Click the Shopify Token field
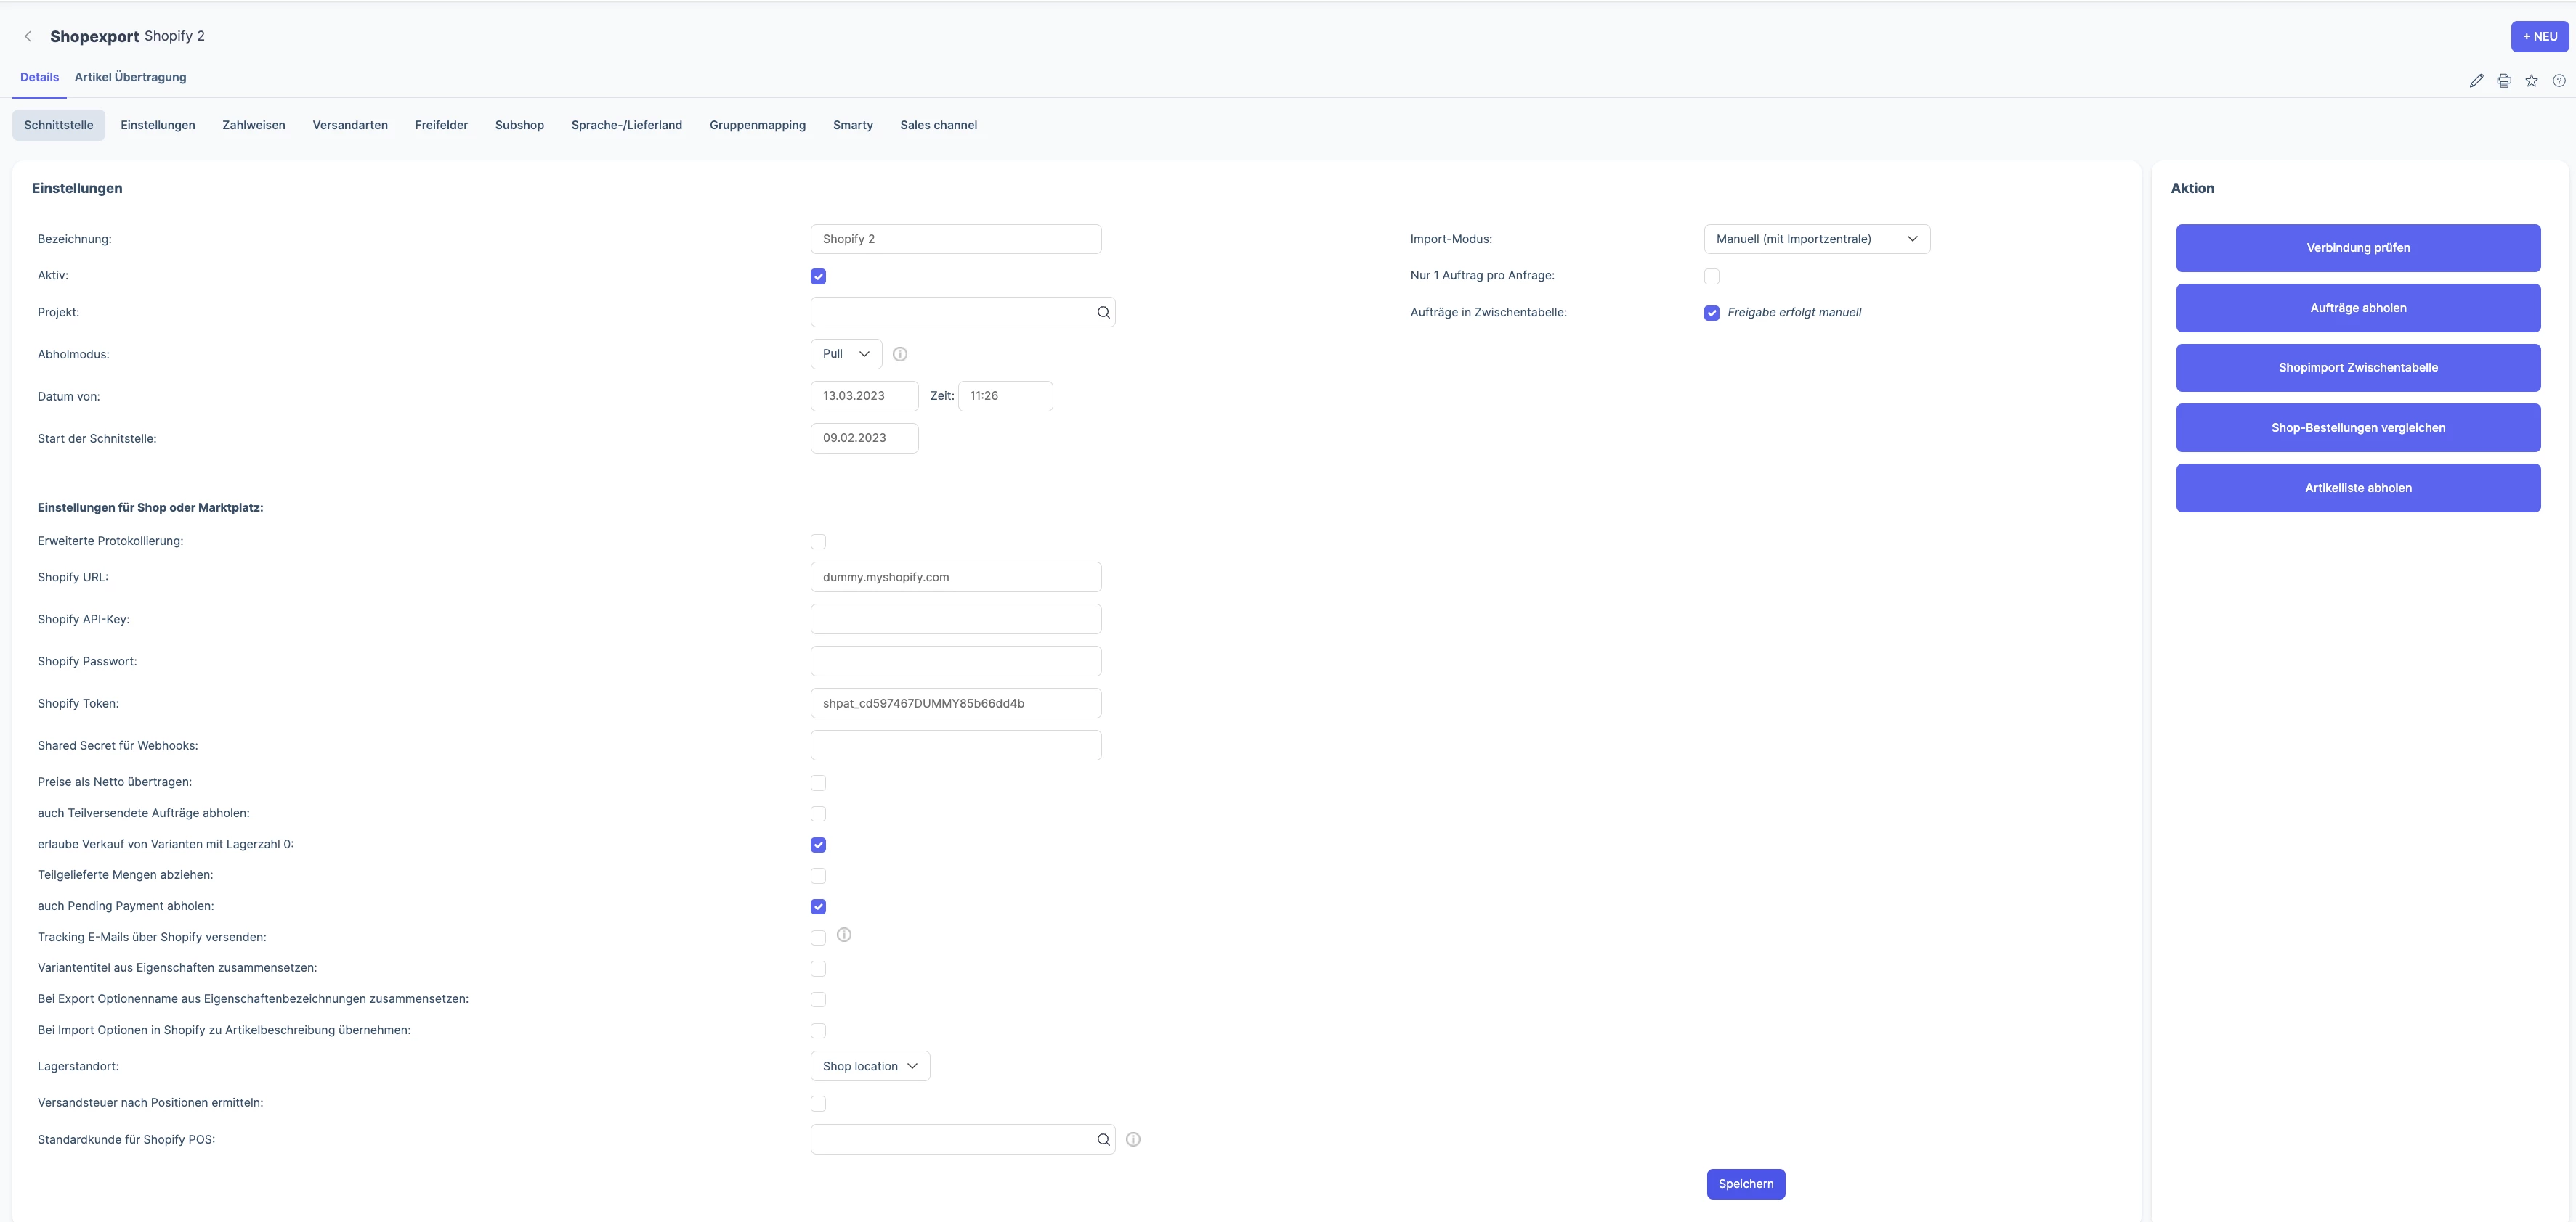 (955, 703)
